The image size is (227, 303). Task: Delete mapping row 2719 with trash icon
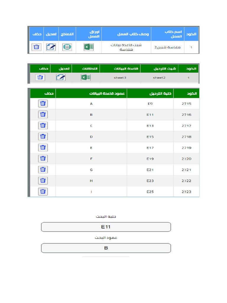[43, 148]
